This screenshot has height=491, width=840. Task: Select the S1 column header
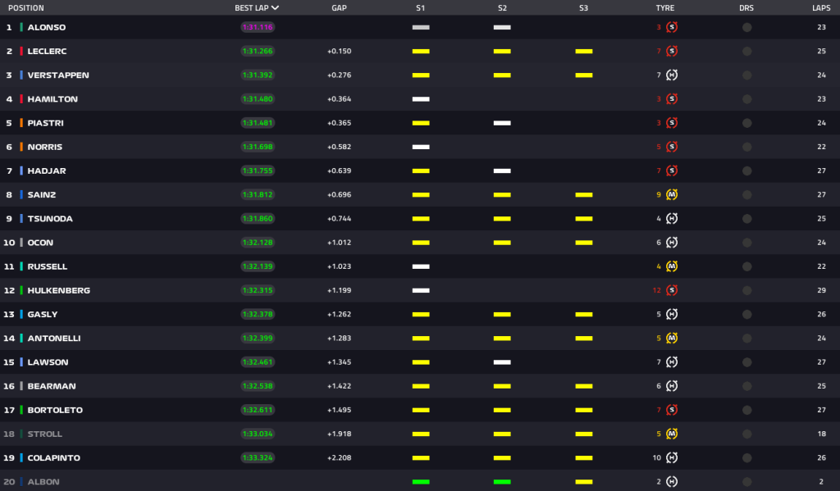(421, 8)
